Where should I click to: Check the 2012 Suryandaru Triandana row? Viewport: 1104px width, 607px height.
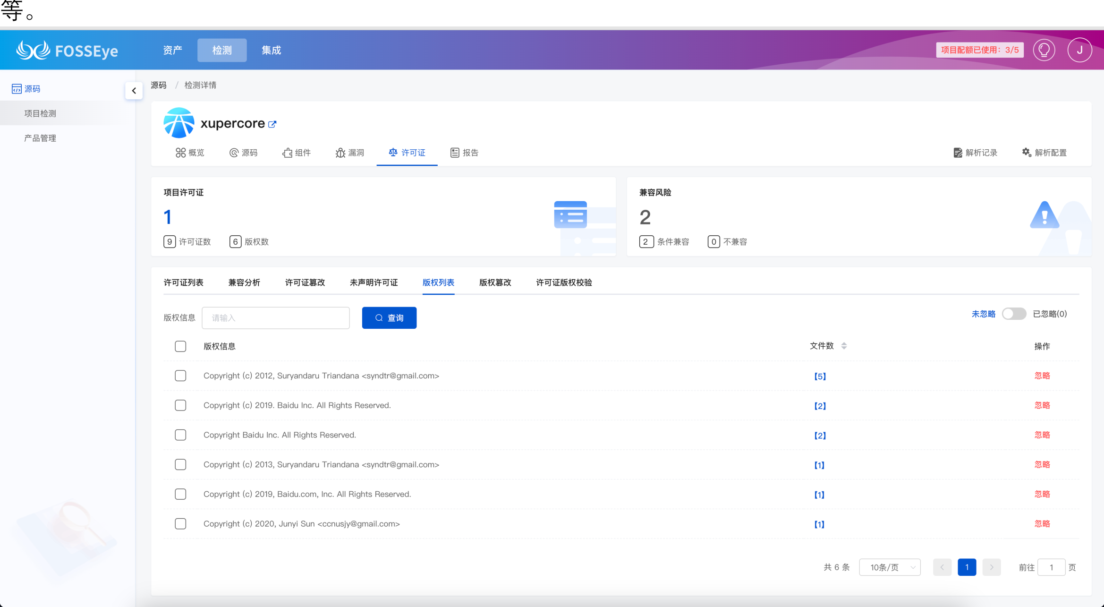[x=180, y=376]
